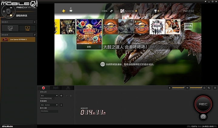Viewport: 218px width, 128px height.
Task: Open capture mode info button
Action: click(35, 22)
